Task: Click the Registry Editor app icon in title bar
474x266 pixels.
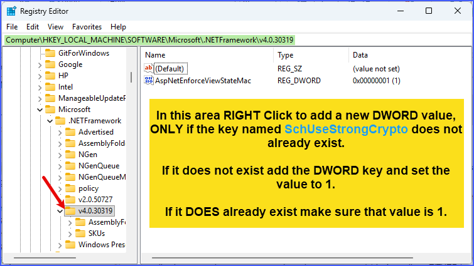Action: [x=11, y=11]
